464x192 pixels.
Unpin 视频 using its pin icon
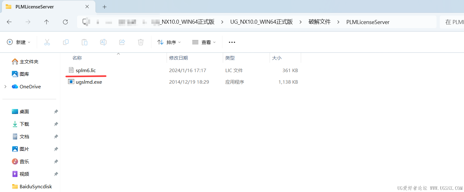(56, 174)
